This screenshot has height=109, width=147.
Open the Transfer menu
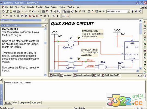point(39,7)
